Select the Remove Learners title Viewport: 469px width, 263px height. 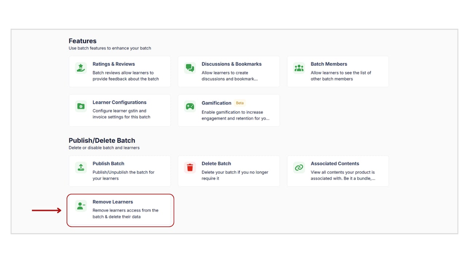pyautogui.click(x=113, y=202)
